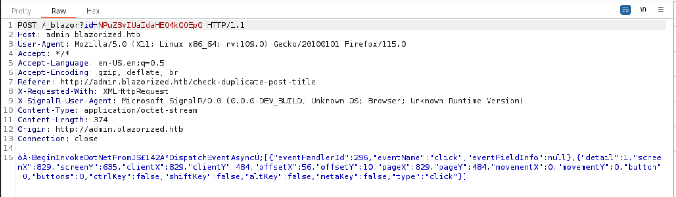Place cursor on Host header value
The height and width of the screenshot is (197, 676).
[93, 35]
